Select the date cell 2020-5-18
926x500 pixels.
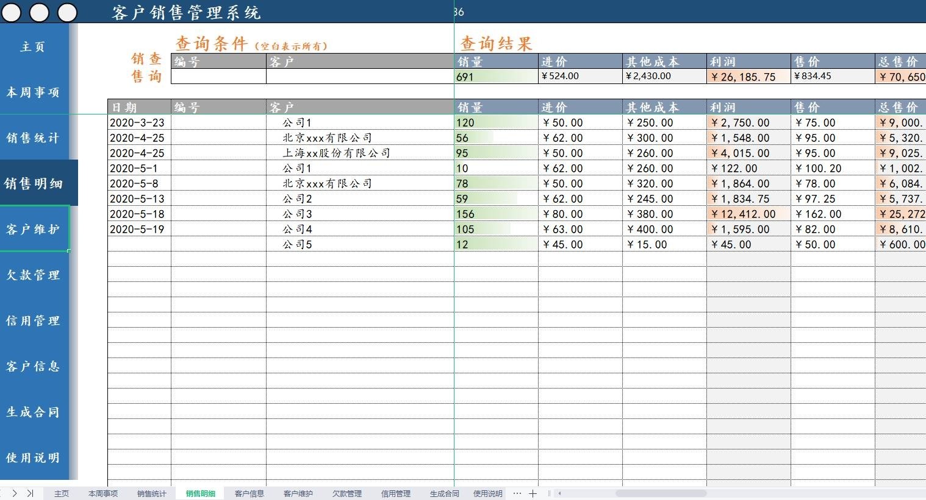point(139,214)
